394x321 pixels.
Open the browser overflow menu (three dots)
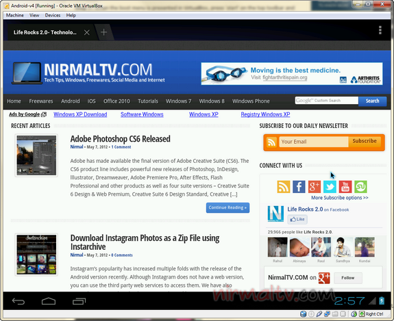[x=380, y=30]
